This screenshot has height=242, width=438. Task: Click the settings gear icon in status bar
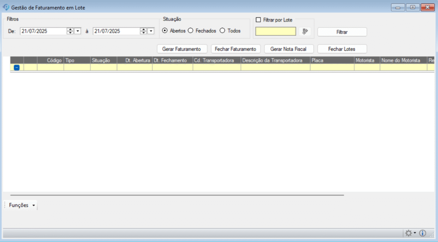point(408,233)
